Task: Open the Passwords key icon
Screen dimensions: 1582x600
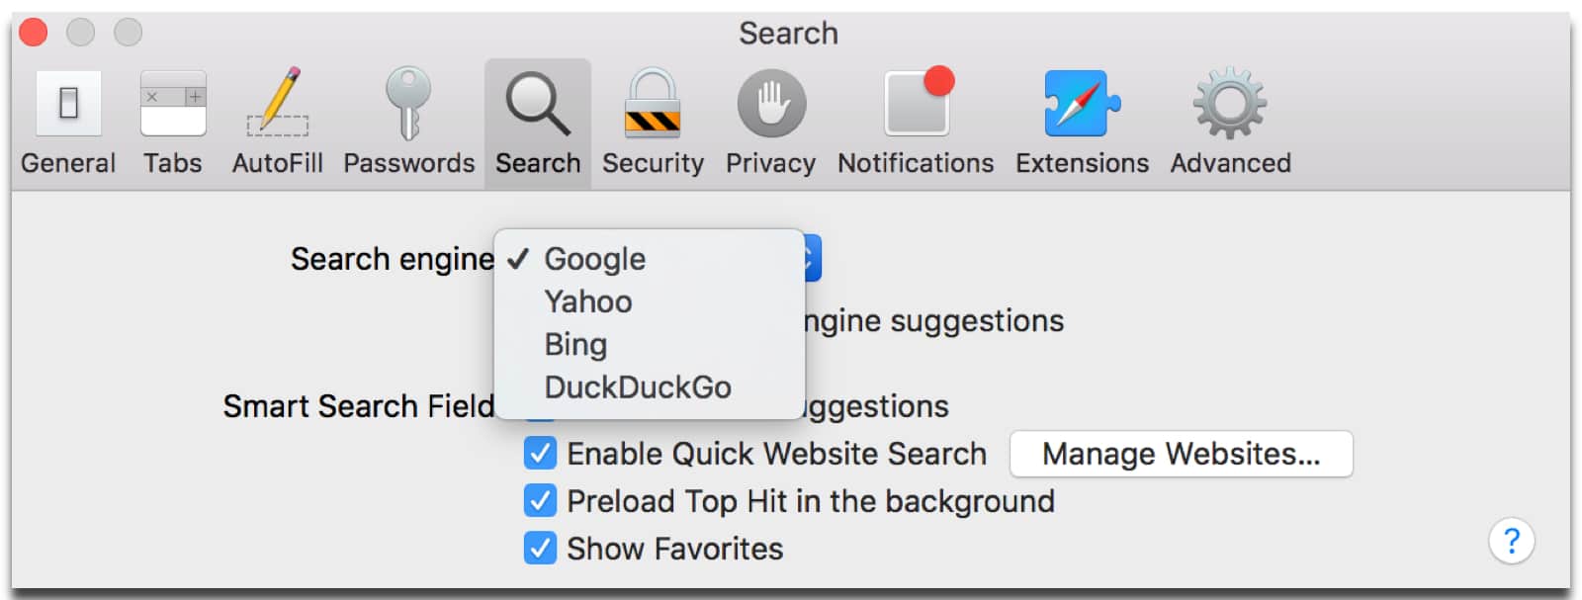Action: coord(408,121)
